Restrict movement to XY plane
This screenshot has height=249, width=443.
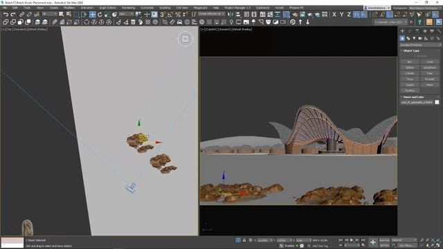[x=356, y=15]
